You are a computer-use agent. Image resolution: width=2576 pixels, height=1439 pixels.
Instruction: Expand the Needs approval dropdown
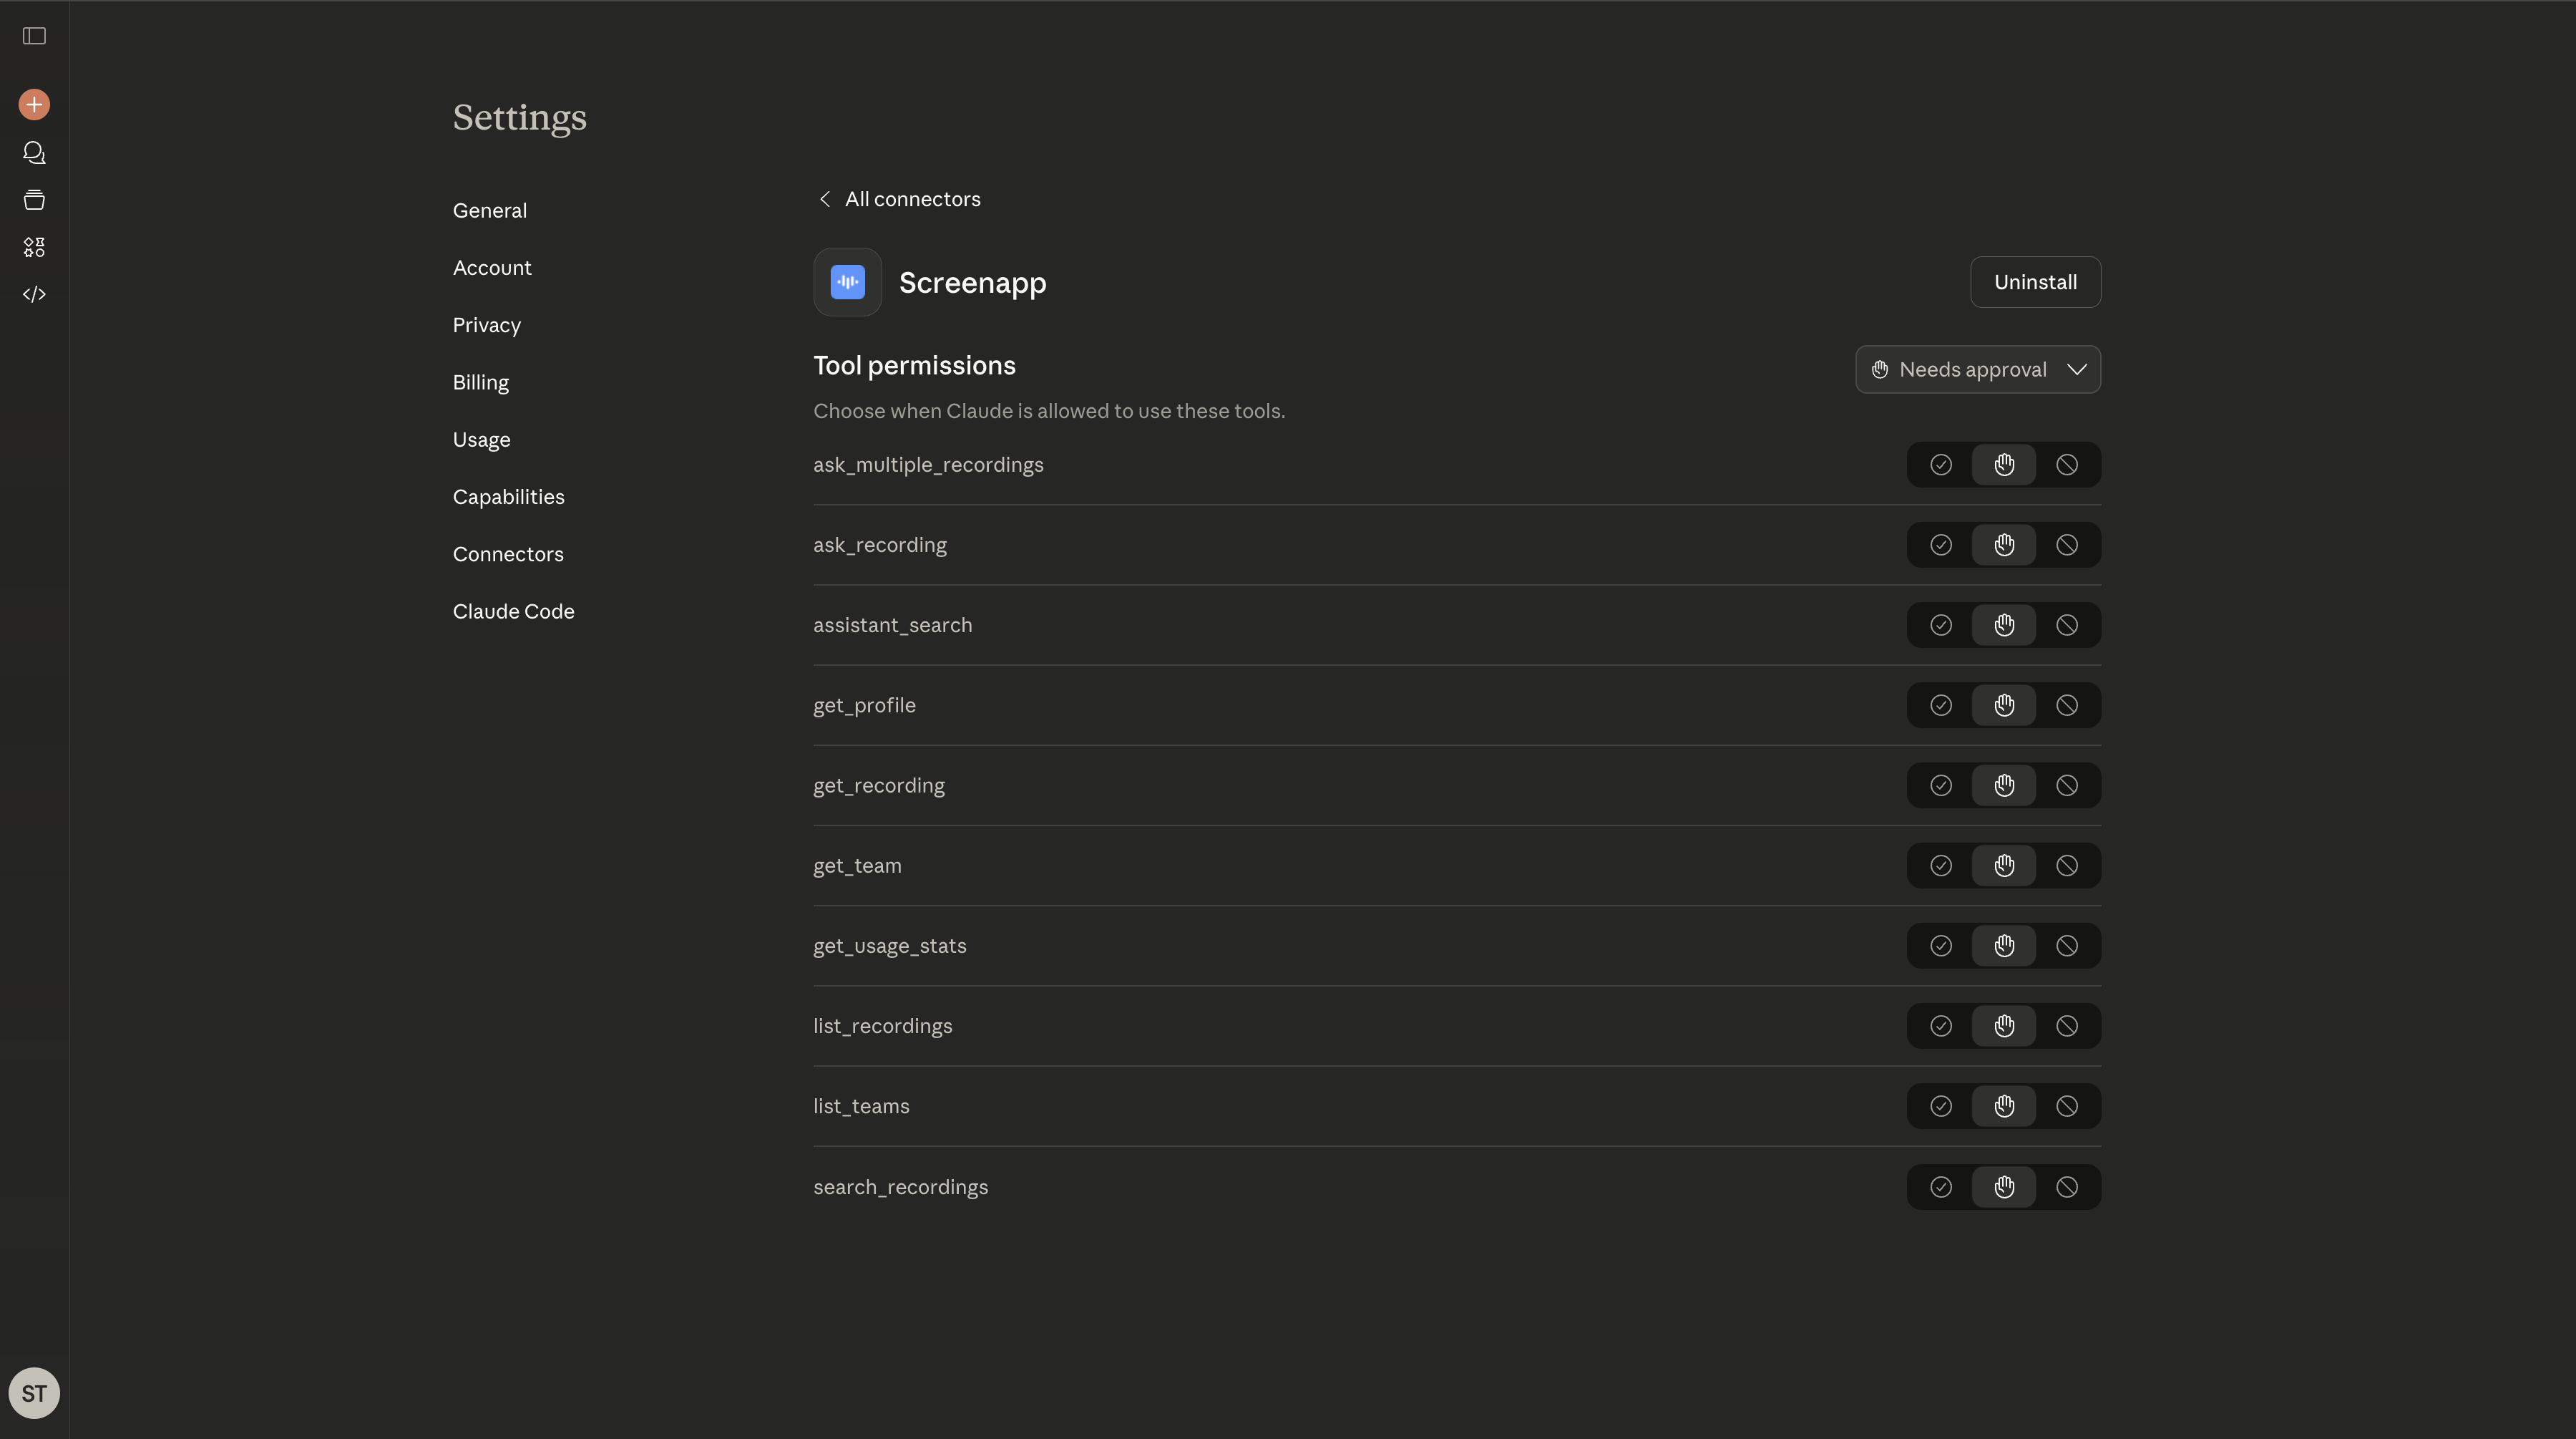[x=1977, y=369]
